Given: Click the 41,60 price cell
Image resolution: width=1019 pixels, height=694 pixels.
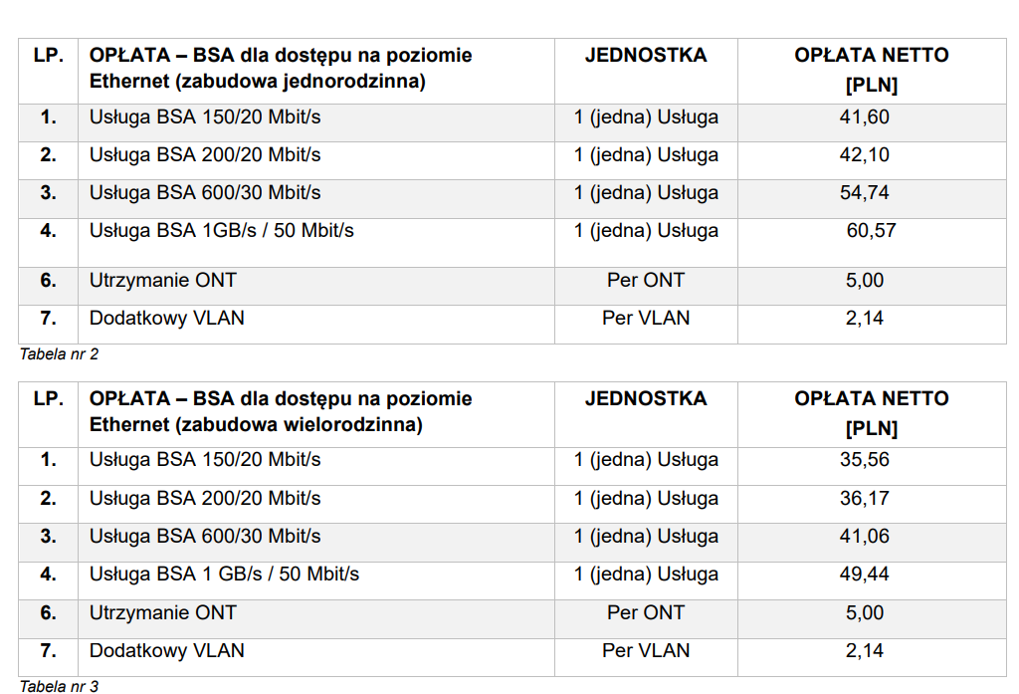Looking at the screenshot, I should pyautogui.click(x=864, y=117).
